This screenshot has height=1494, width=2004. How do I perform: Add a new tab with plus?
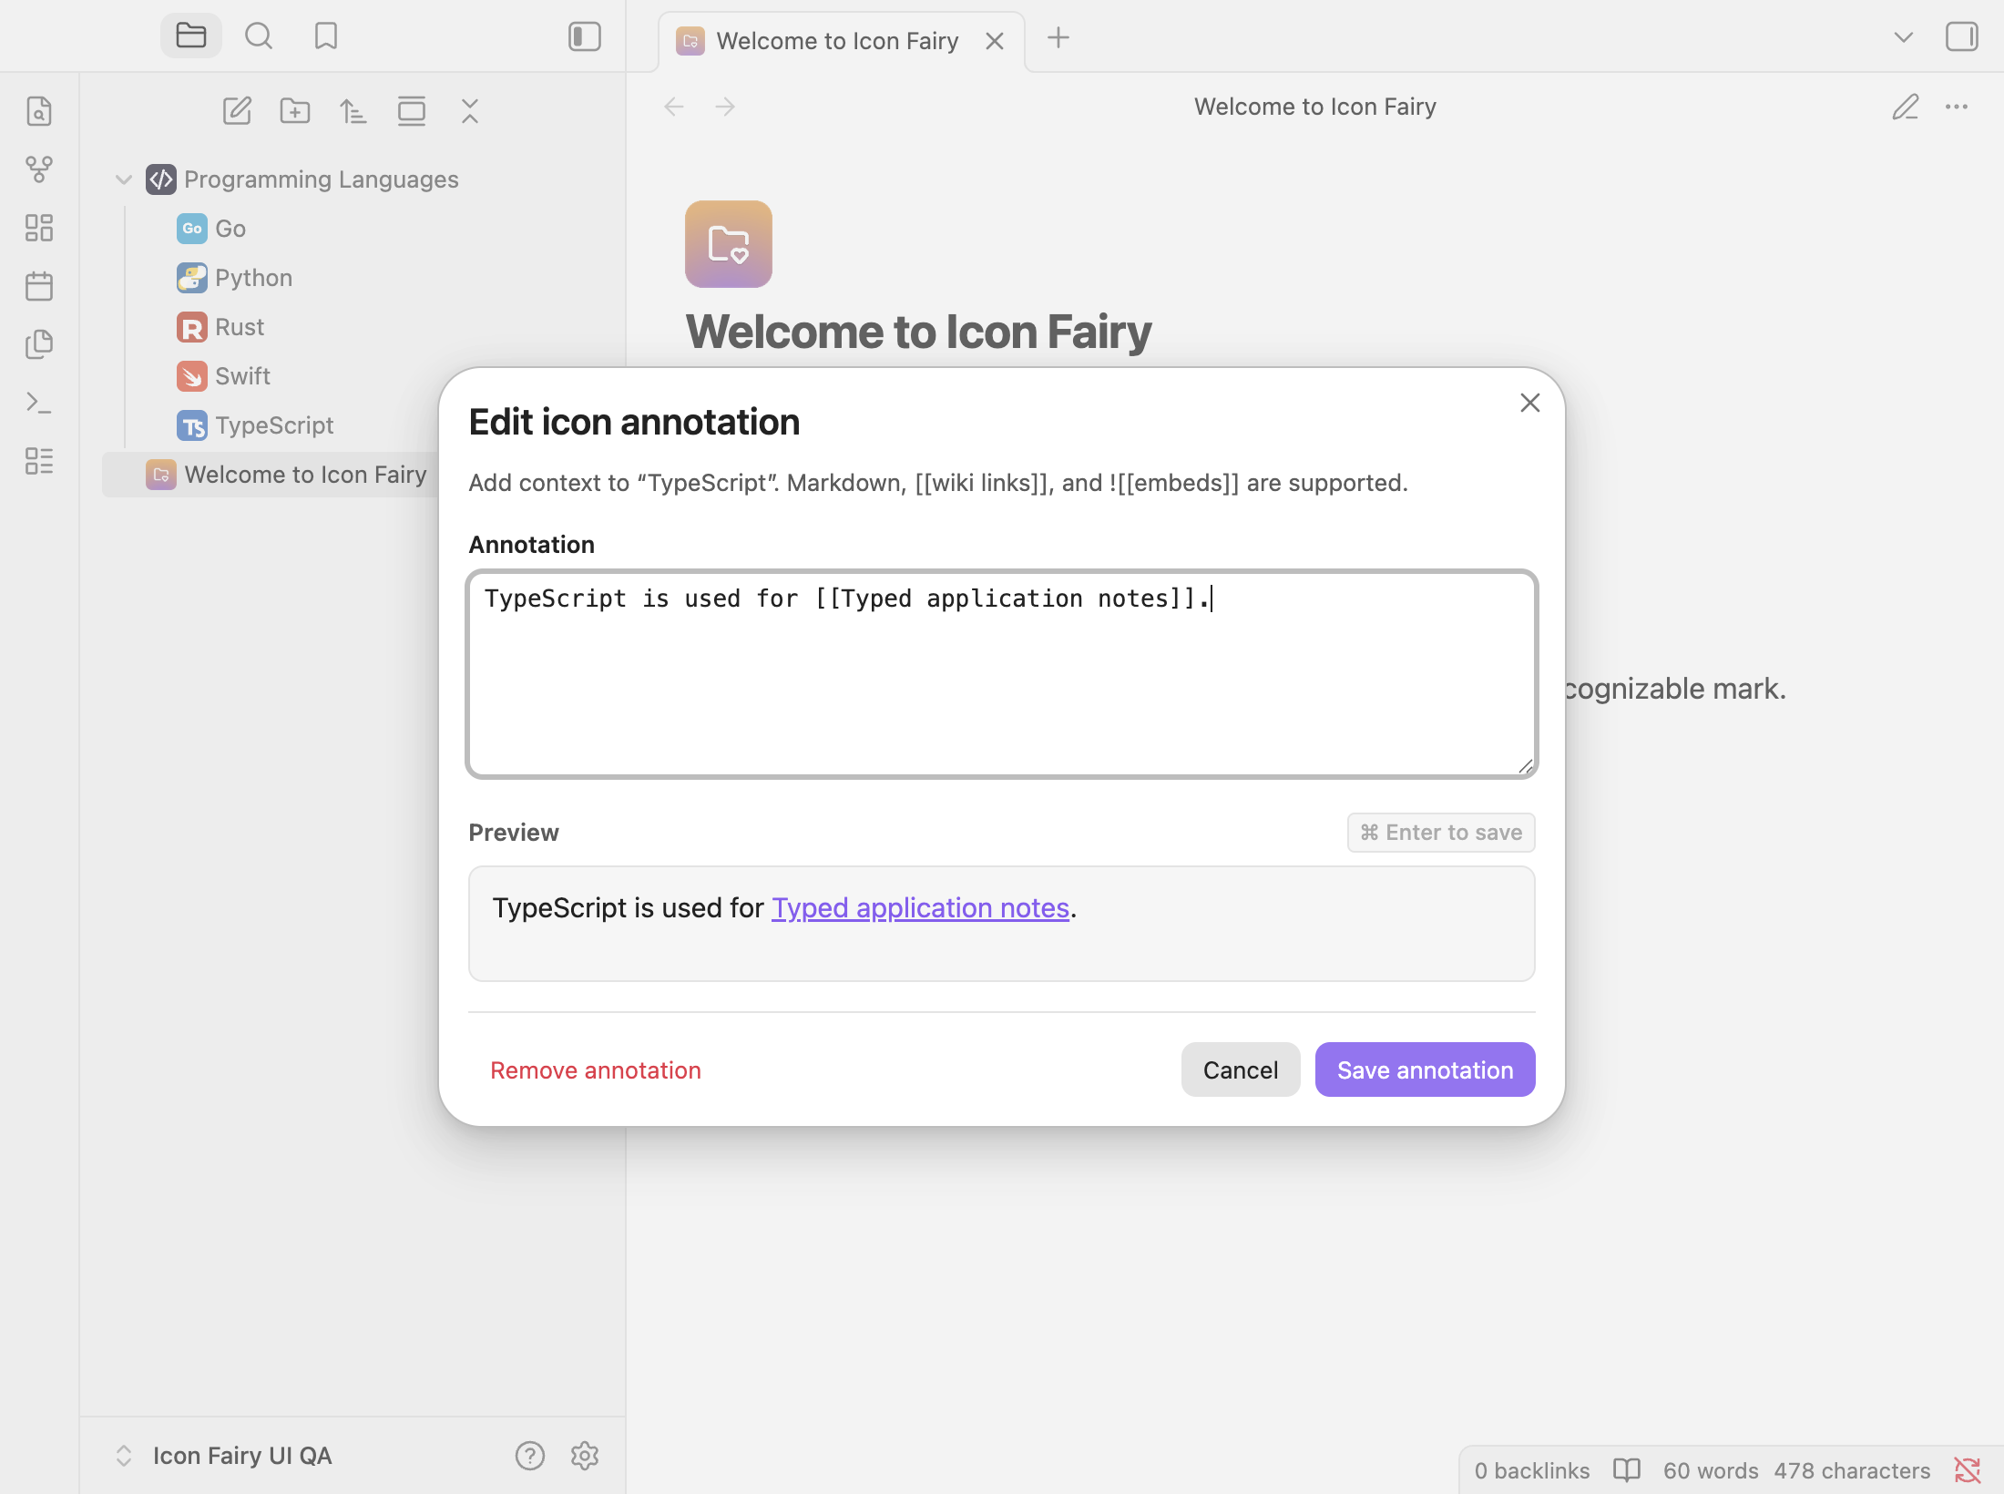click(x=1058, y=38)
